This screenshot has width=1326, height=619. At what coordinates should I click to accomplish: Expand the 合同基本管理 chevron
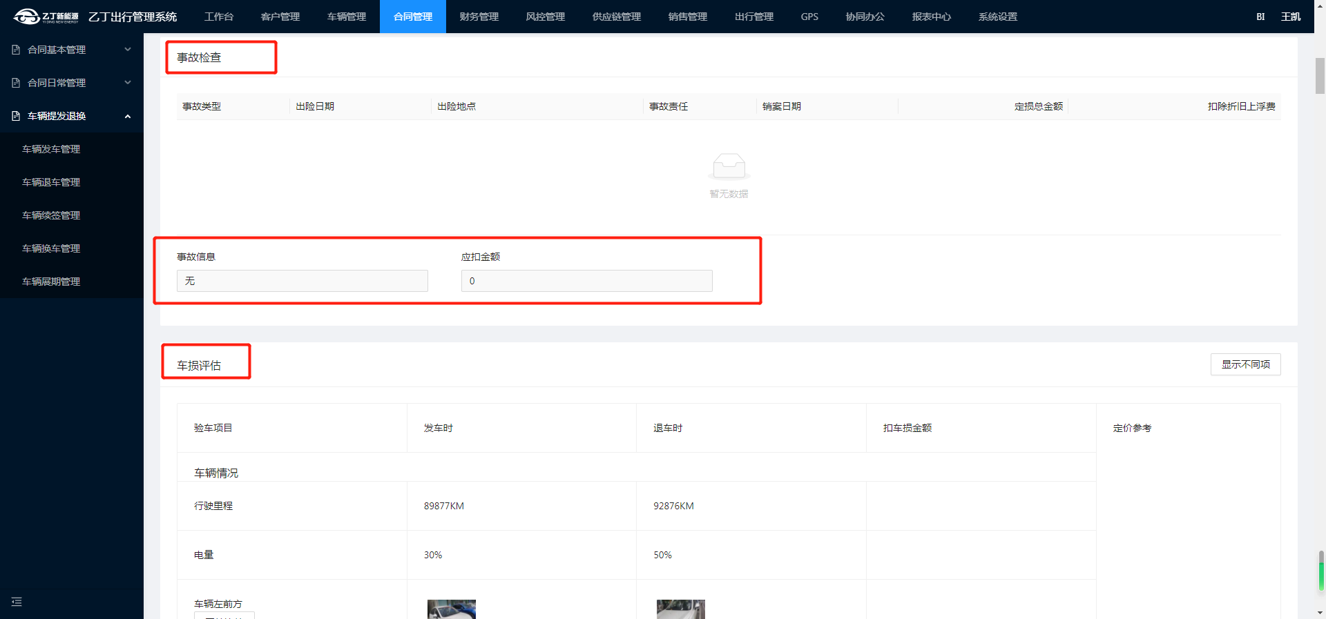click(x=128, y=50)
